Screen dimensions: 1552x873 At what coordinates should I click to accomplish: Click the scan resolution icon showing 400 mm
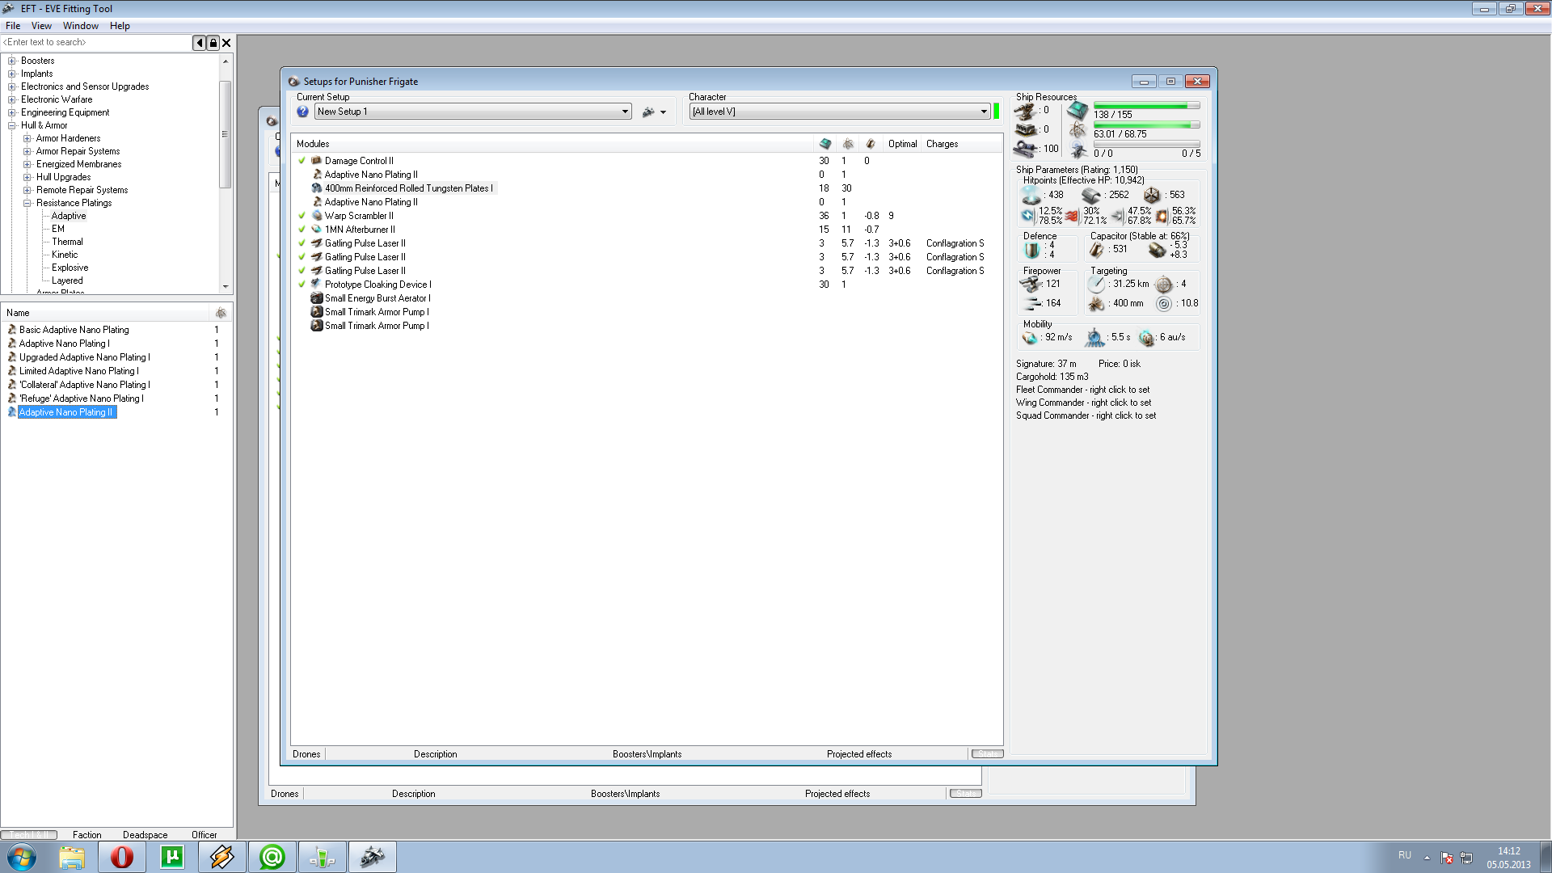(x=1096, y=304)
